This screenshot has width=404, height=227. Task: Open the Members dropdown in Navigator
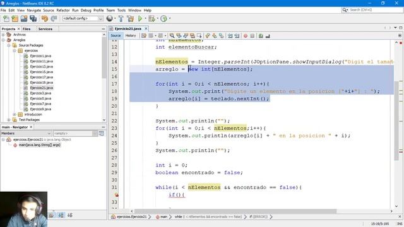pyautogui.click(x=26, y=133)
